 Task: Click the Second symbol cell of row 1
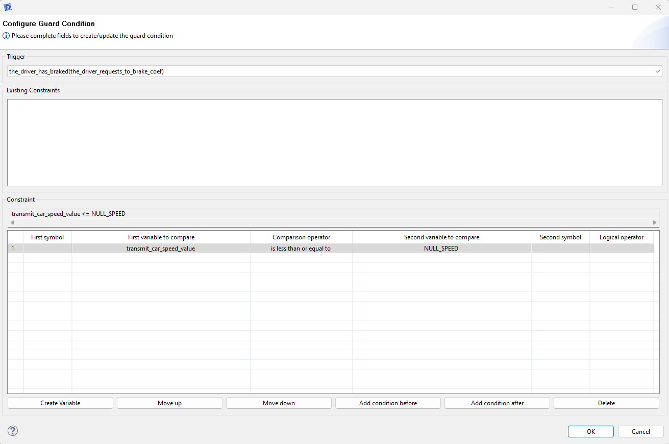tap(560, 249)
